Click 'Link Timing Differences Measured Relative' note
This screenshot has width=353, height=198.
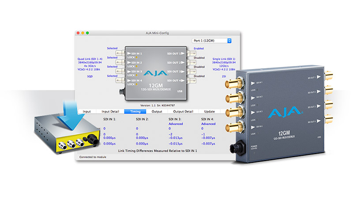tap(158, 151)
